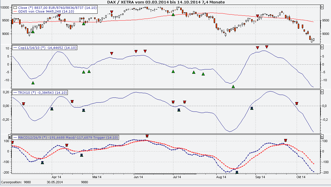Click the late-April green buy marker in MACD panel
The image size is (331, 187).
click(82, 155)
